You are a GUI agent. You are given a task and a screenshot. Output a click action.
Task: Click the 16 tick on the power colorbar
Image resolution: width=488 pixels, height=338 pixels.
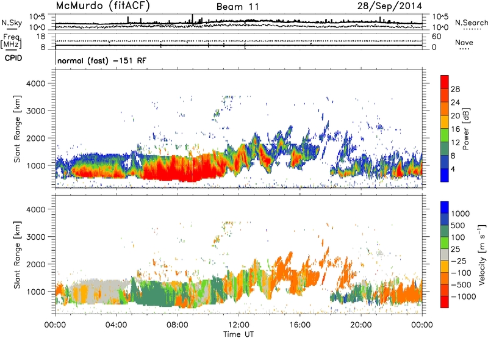455,129
